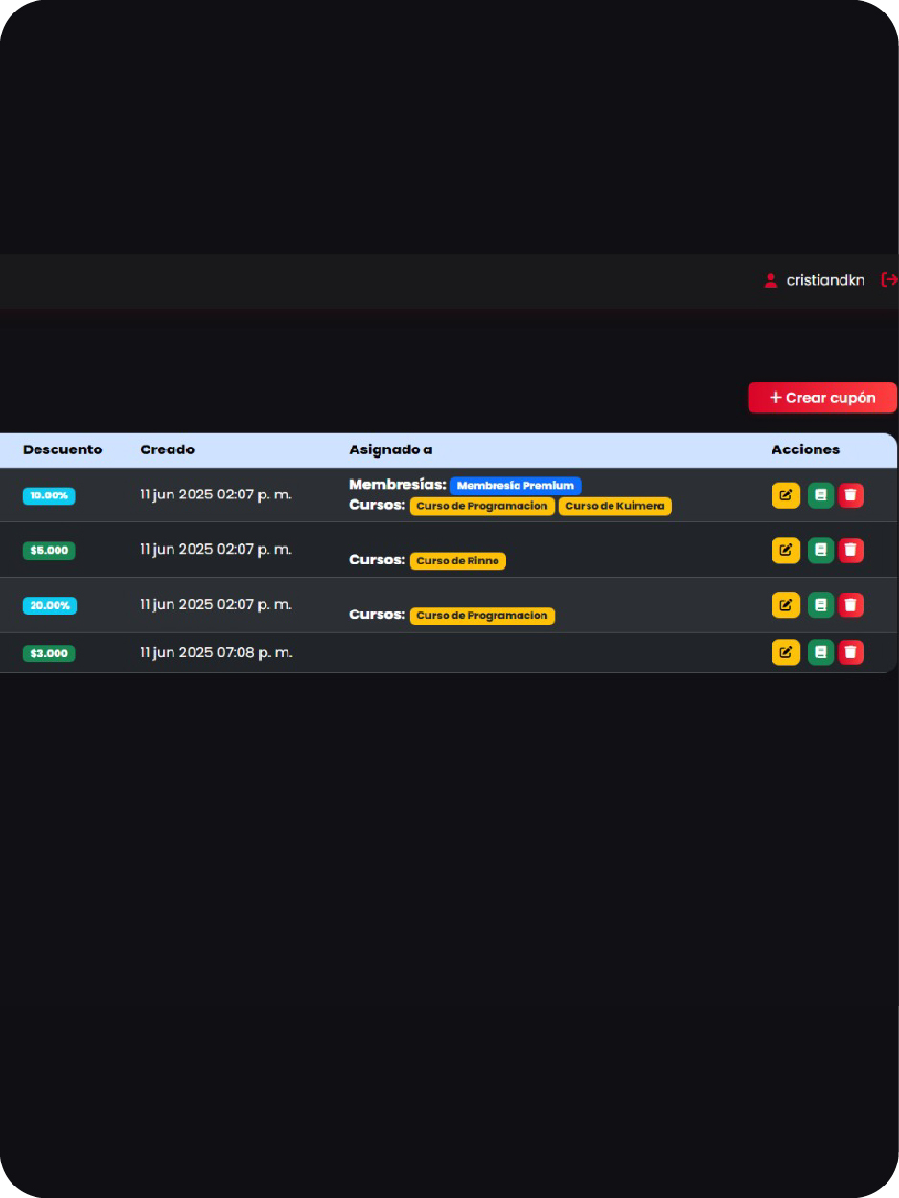Click the Curso de Kuimera tag

(x=614, y=506)
